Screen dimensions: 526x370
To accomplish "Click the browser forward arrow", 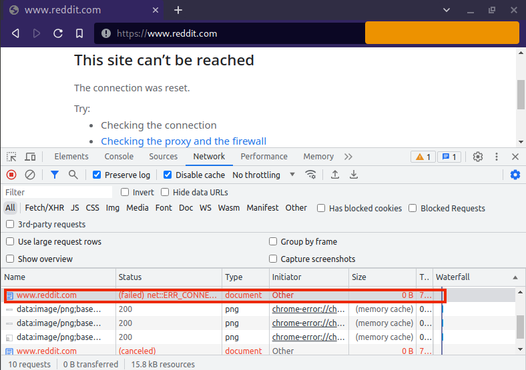I will [37, 33].
